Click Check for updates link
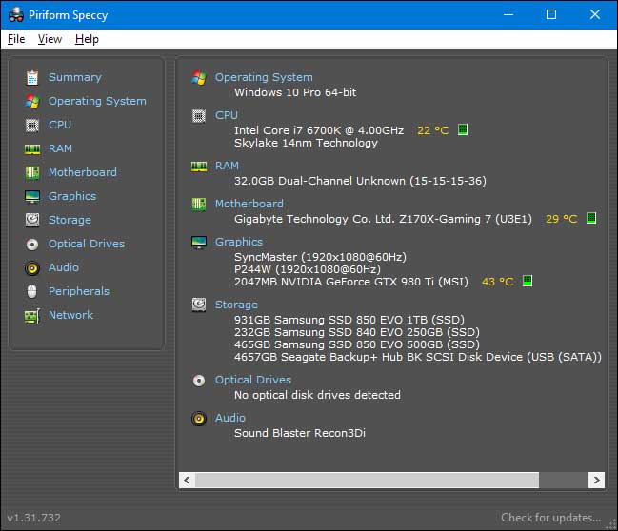 coord(550,518)
